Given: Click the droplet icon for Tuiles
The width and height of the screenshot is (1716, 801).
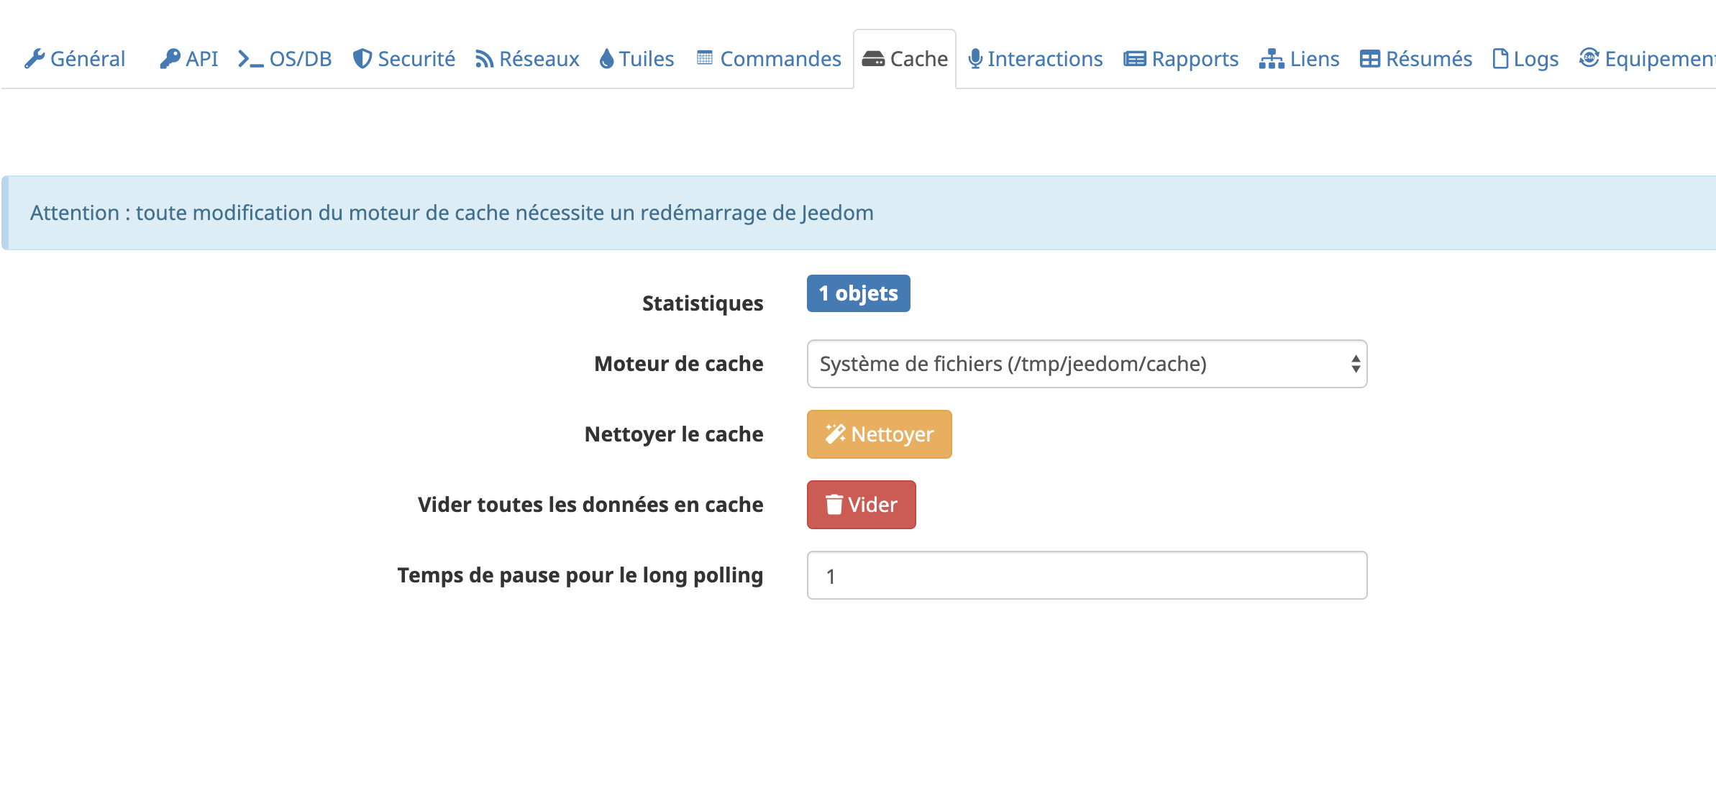Looking at the screenshot, I should tap(606, 59).
